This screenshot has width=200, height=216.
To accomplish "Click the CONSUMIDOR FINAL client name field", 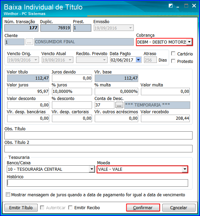I will coord(84,42).
